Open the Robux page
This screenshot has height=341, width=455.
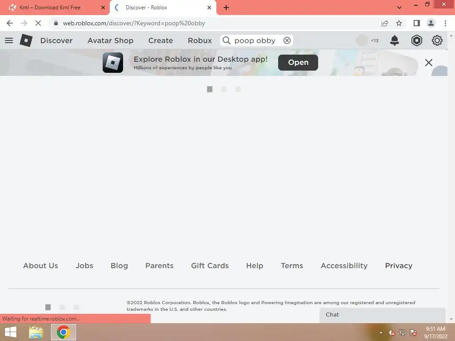coord(200,40)
